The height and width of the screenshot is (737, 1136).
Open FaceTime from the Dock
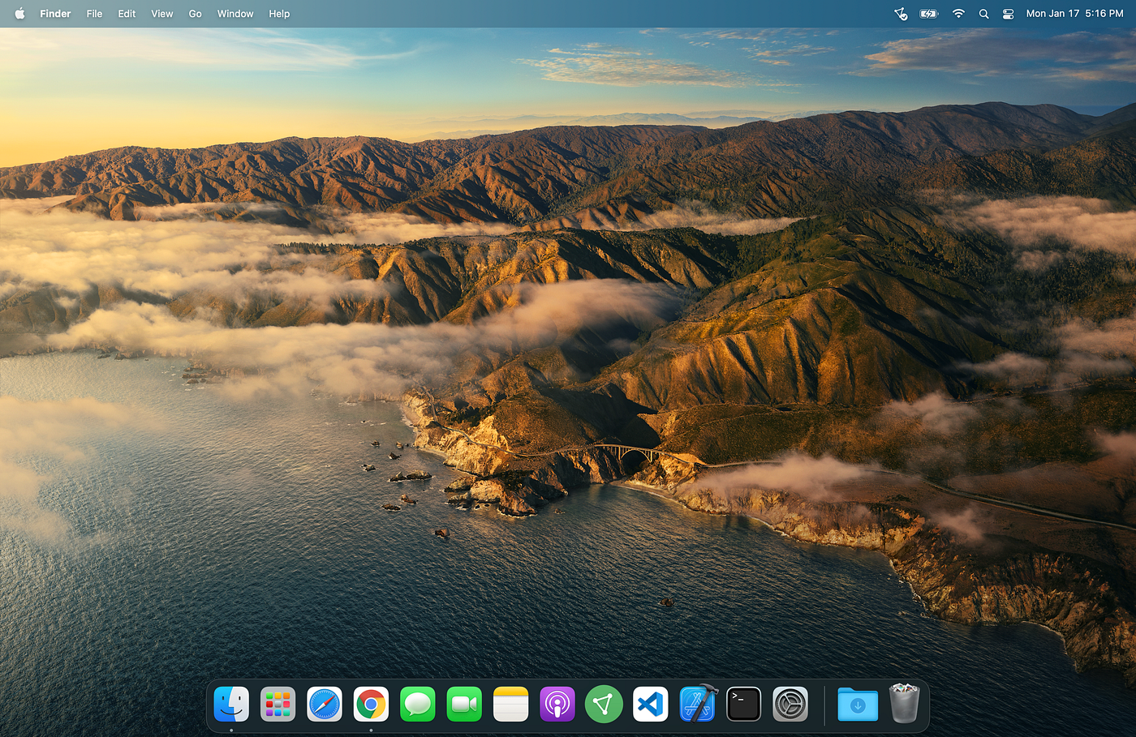pyautogui.click(x=464, y=704)
